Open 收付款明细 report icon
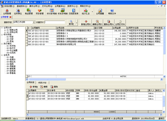The width and height of the screenshot is (167, 121). point(52,11)
